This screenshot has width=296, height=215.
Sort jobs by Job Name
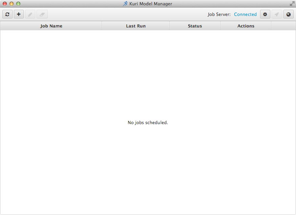click(x=51, y=26)
